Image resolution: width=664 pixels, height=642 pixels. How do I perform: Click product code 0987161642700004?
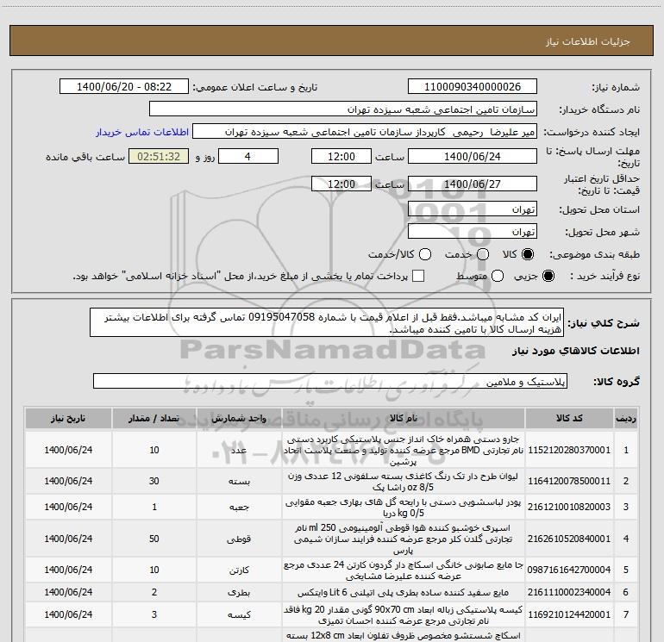pyautogui.click(x=569, y=570)
